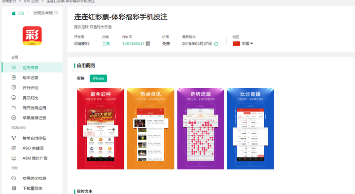Open 下载量预估 in the sidebar
Screen dimensions: 355x194
[32, 189]
